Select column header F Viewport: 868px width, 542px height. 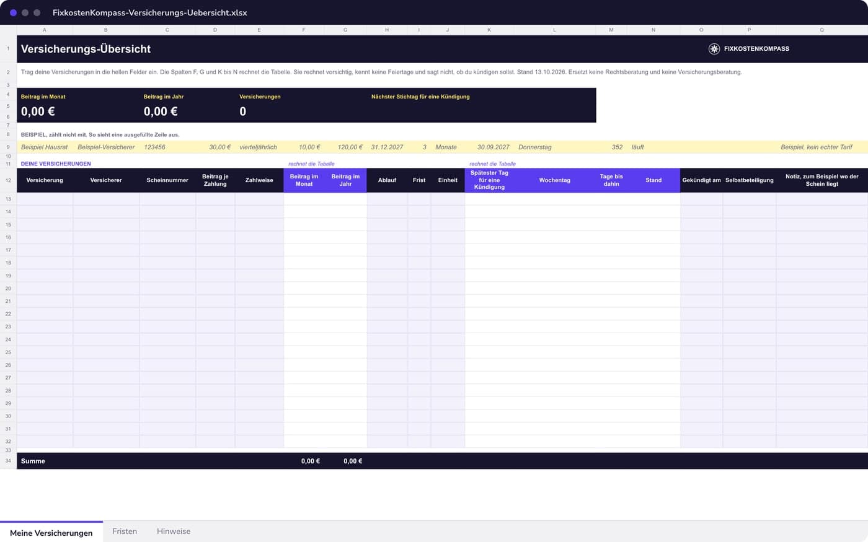[304, 30]
